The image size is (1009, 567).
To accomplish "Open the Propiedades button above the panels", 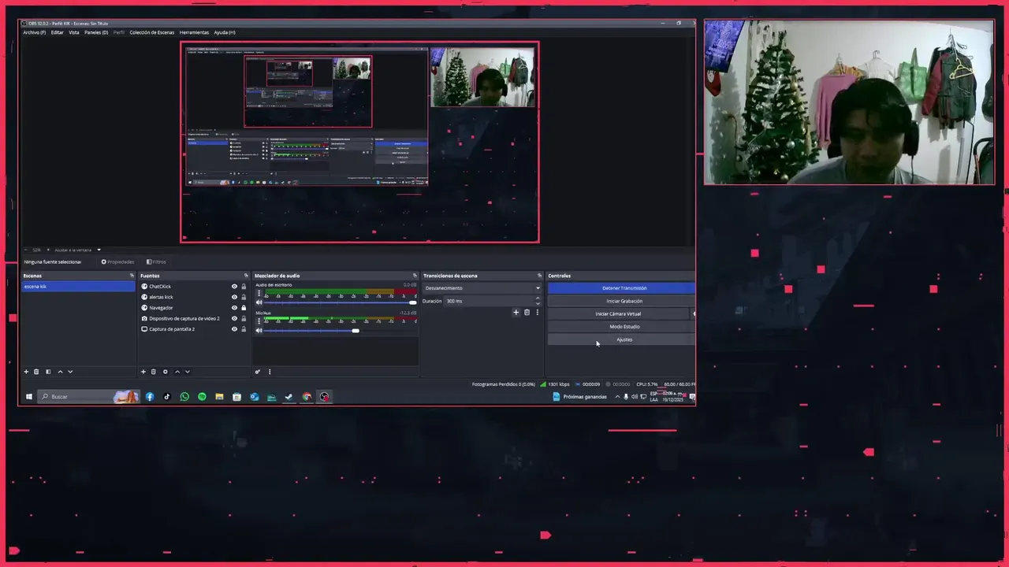I will coord(118,261).
